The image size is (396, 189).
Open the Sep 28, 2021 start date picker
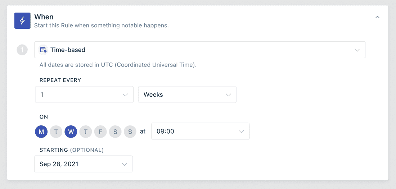(83, 164)
